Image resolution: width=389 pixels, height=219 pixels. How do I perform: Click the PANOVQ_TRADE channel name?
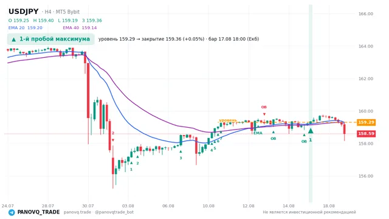tap(38, 212)
